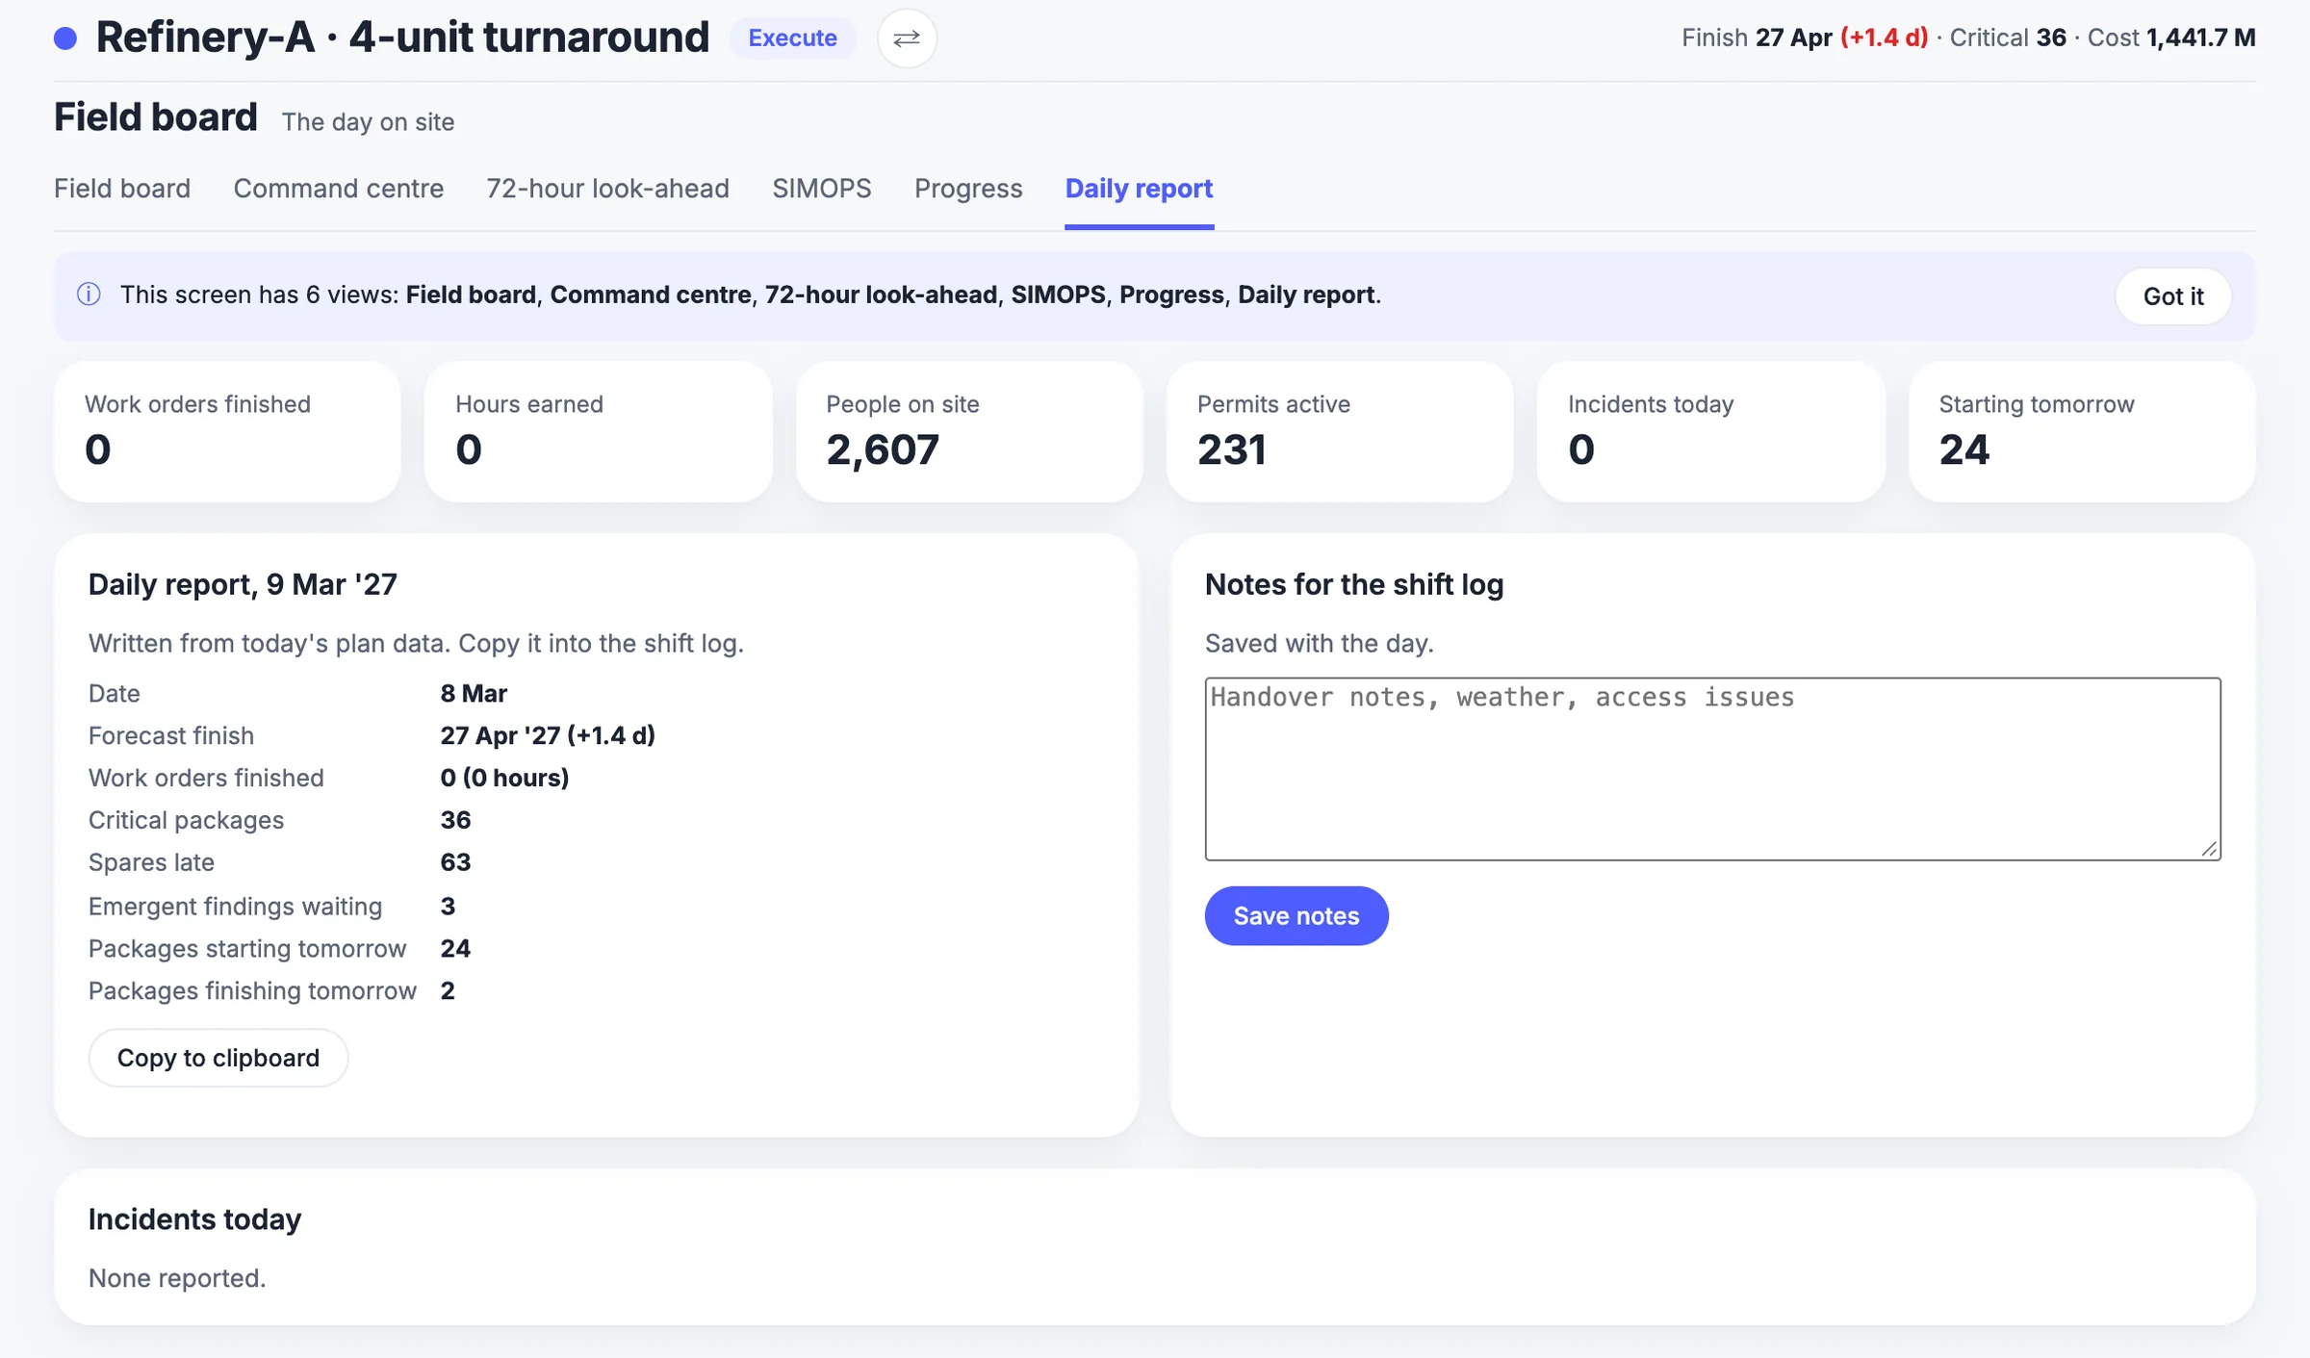Click the Date value 8 Mar
The height and width of the screenshot is (1358, 2310).
474,693
